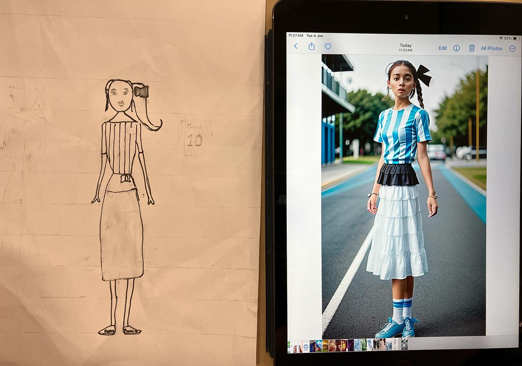Tap the 11:27 AM clock text
This screenshot has height=366, width=522.
(x=296, y=36)
